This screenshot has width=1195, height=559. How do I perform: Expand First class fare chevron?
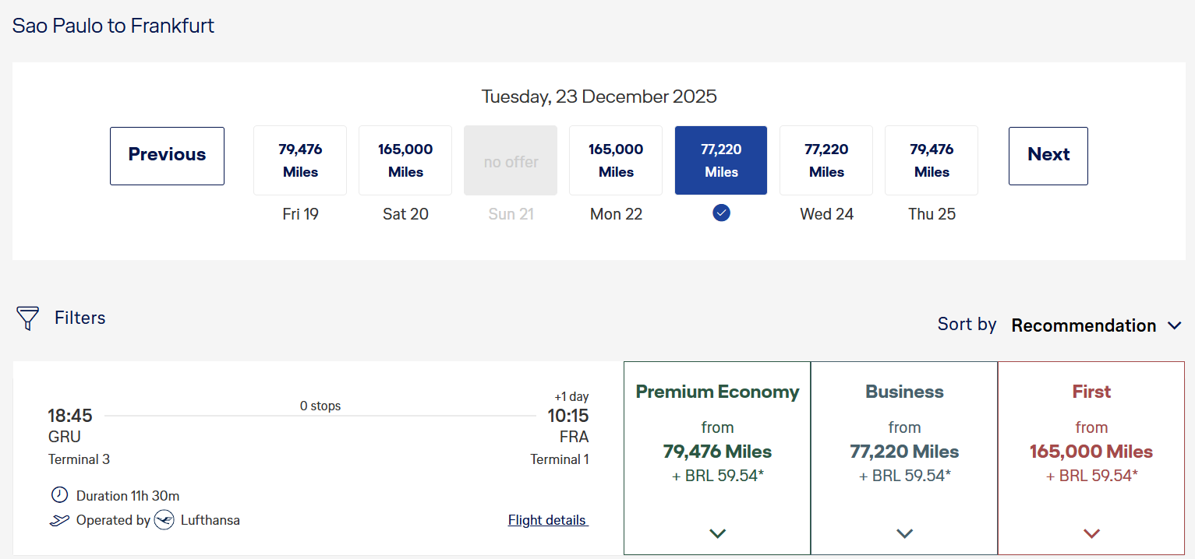[x=1091, y=533]
